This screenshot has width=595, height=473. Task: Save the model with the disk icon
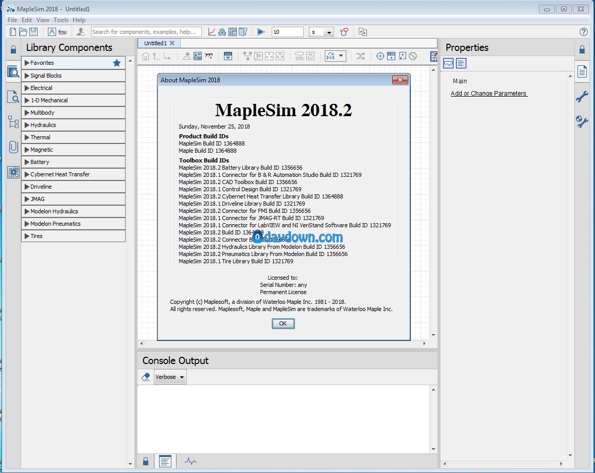(x=33, y=32)
